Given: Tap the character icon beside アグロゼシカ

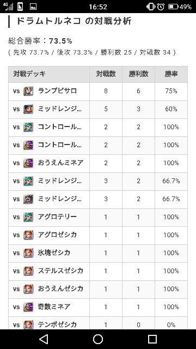Looking at the screenshot, I should [x=28, y=235].
